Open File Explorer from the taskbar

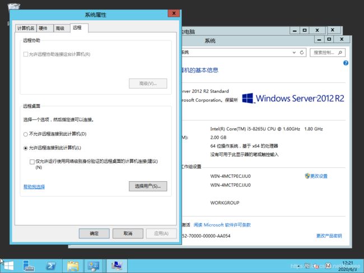tap(73, 266)
